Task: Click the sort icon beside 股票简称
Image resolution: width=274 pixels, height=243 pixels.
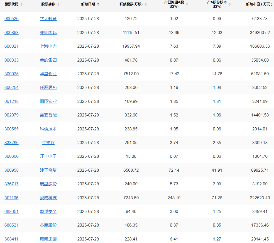Action: tap(58, 4)
